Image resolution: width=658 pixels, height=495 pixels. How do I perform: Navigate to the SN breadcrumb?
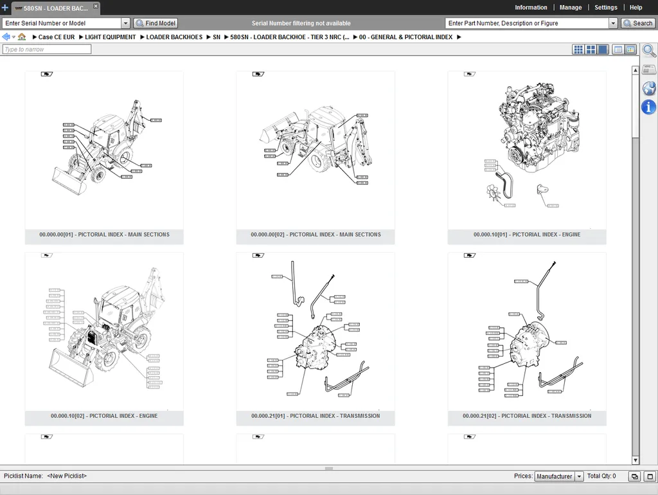tap(217, 37)
